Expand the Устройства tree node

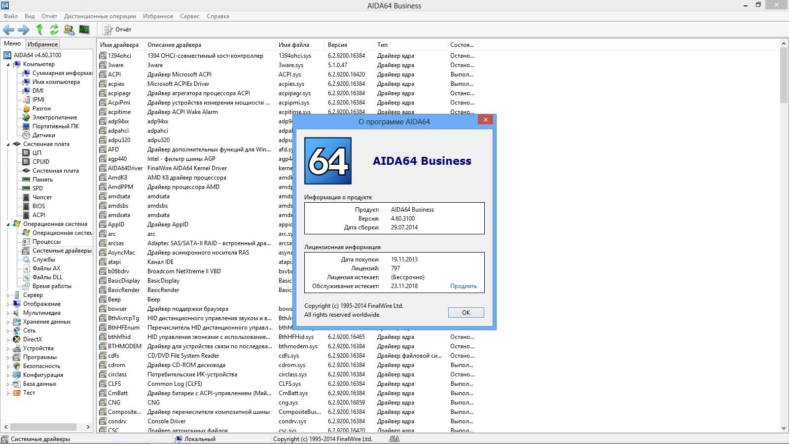8,349
